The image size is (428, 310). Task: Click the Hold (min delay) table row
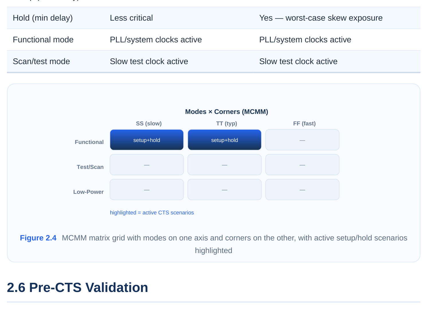[x=214, y=18]
